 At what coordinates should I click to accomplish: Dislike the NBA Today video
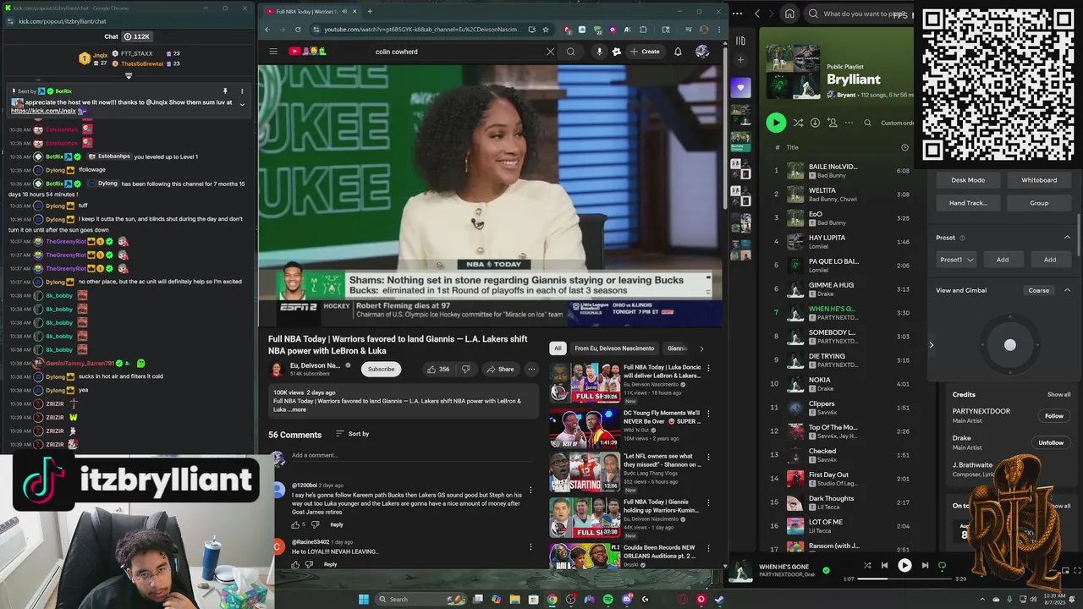pyautogui.click(x=467, y=369)
